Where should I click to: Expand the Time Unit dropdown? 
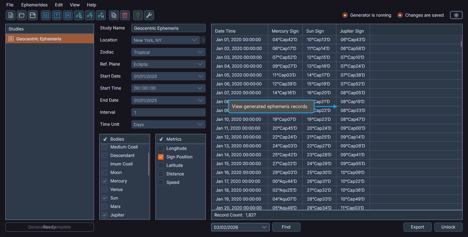[x=168, y=124]
